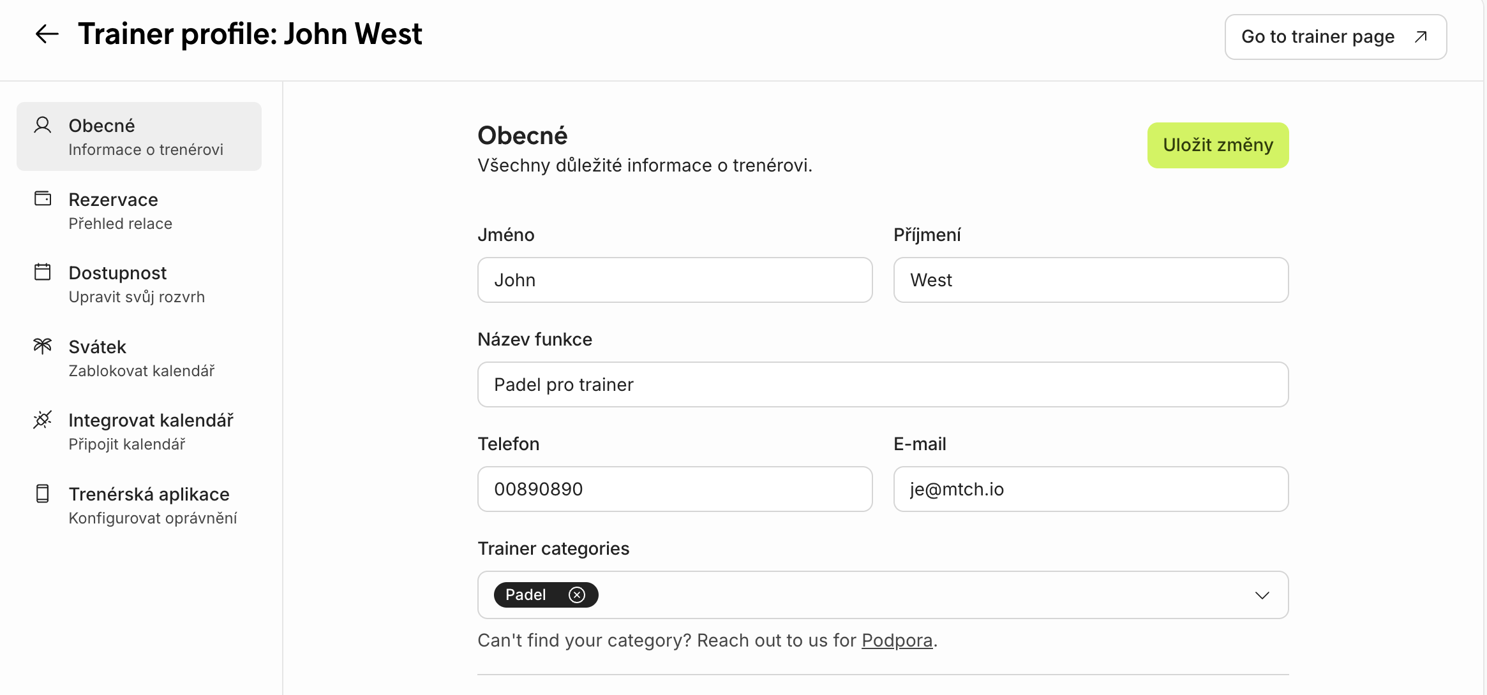Click into the Název funkce field
Screen dimensions: 1487x695
[x=883, y=384]
